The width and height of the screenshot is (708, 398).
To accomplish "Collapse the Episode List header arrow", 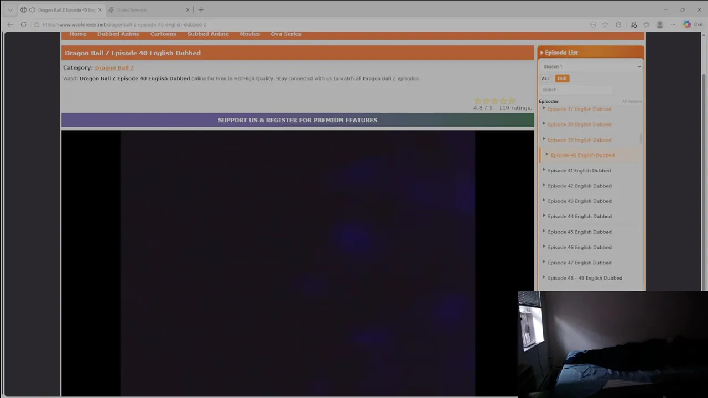I will (x=542, y=53).
